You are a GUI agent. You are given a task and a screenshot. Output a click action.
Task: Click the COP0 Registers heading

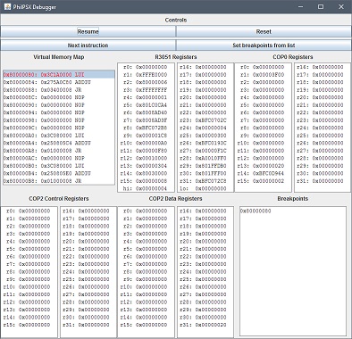click(x=293, y=57)
